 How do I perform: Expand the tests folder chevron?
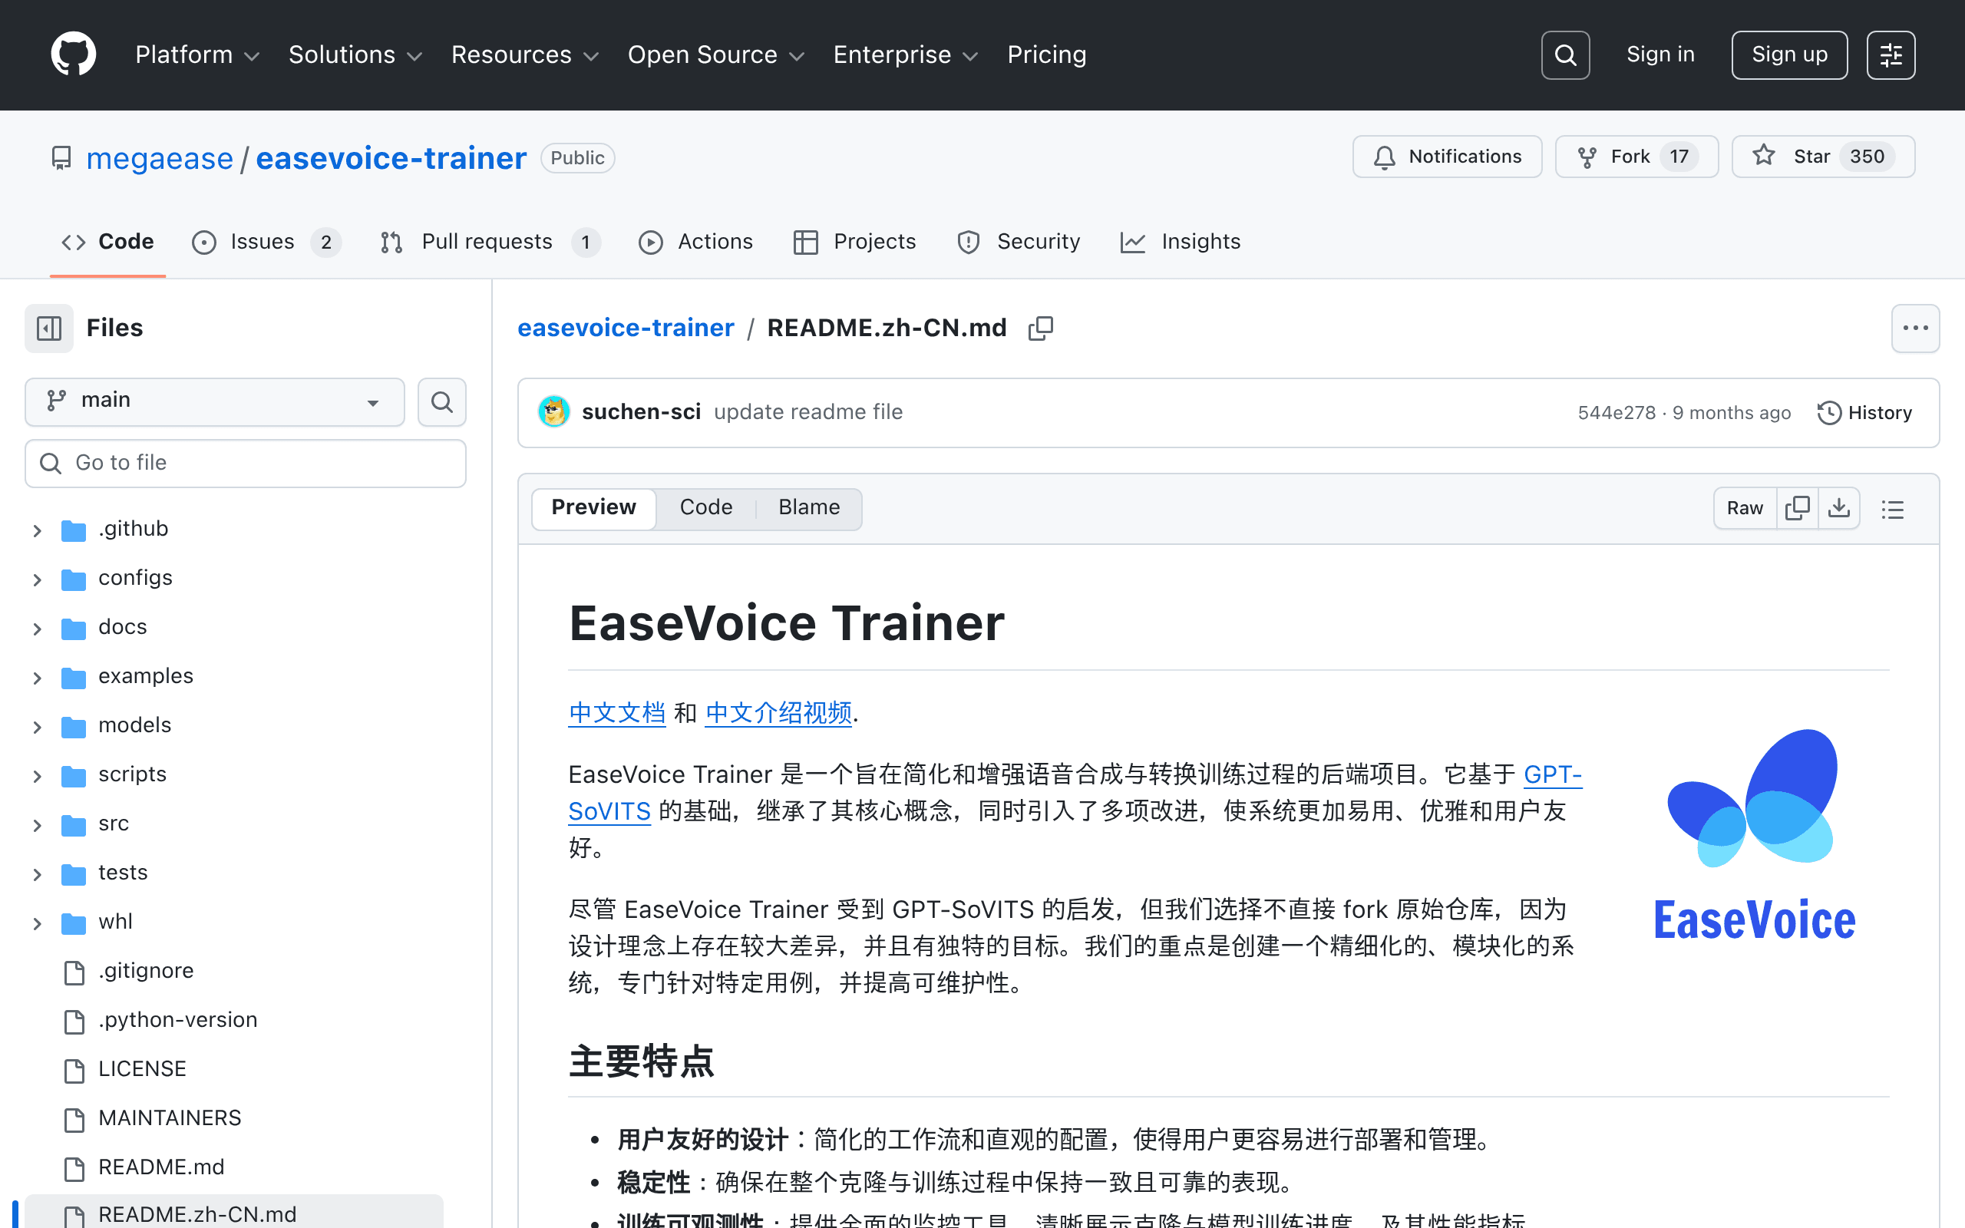[x=38, y=874]
